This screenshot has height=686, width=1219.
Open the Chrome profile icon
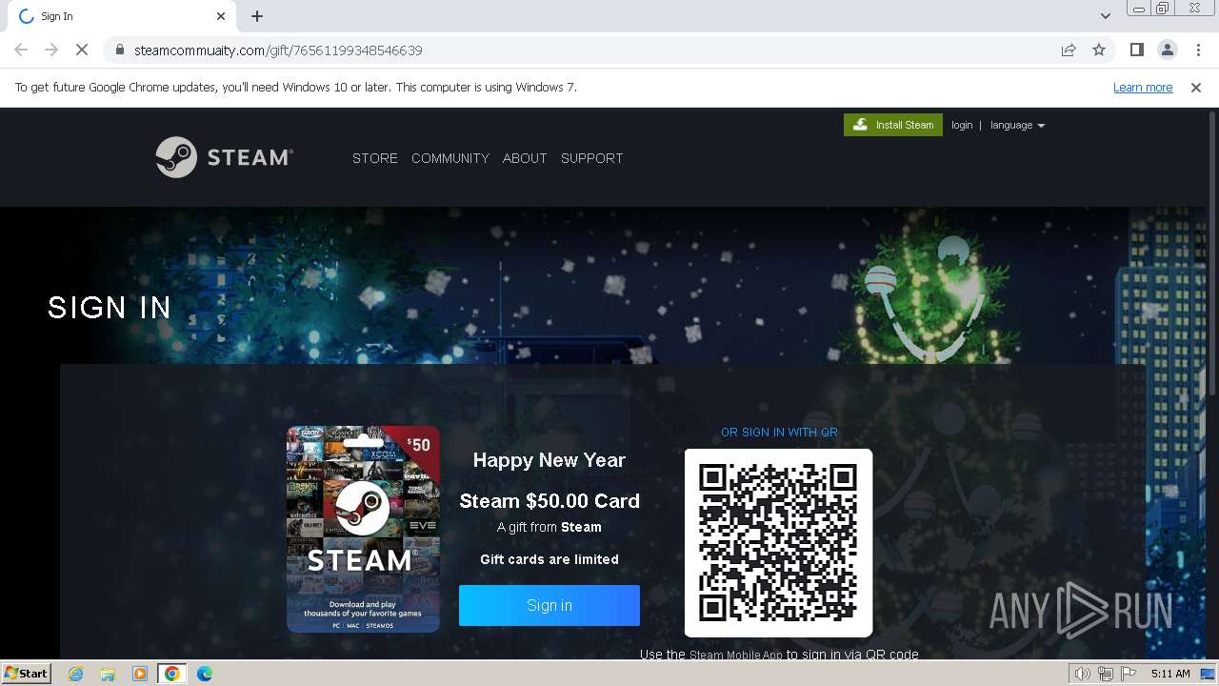(x=1167, y=50)
